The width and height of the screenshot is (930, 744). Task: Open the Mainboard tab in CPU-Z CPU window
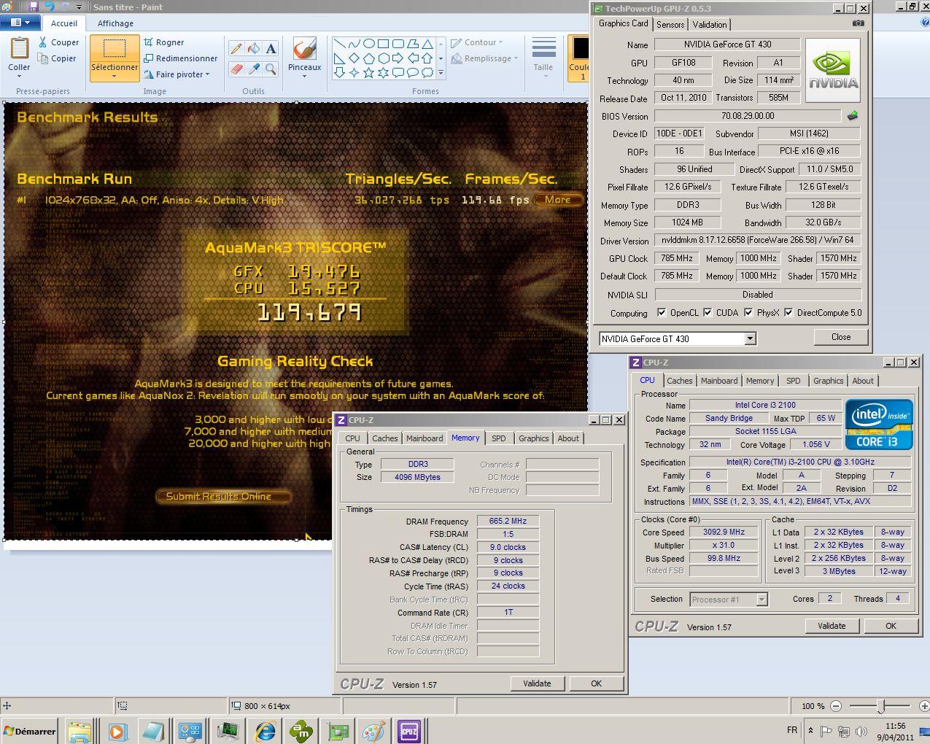[x=719, y=381]
